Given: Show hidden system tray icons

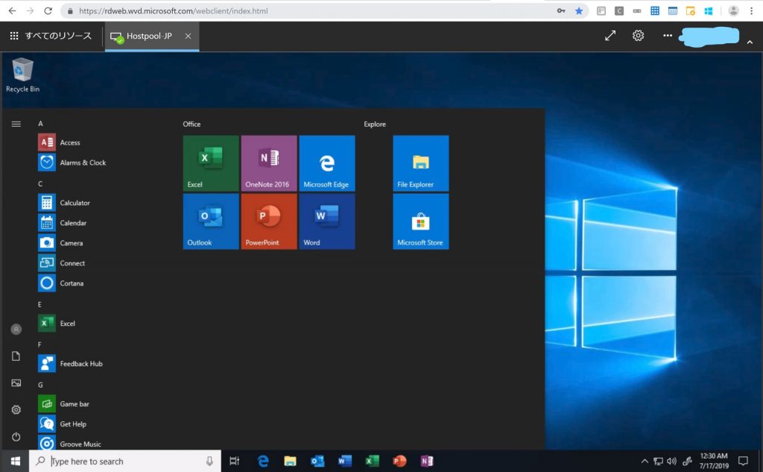Looking at the screenshot, I should pyautogui.click(x=645, y=461).
